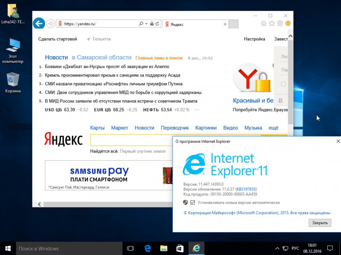Close the Яндекс tab
The width and height of the screenshot is (341, 255).
(225, 24)
